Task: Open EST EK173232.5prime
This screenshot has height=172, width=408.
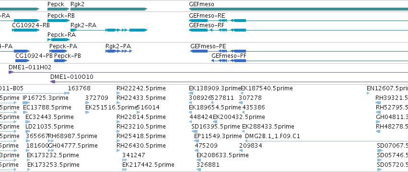Action: point(53,156)
